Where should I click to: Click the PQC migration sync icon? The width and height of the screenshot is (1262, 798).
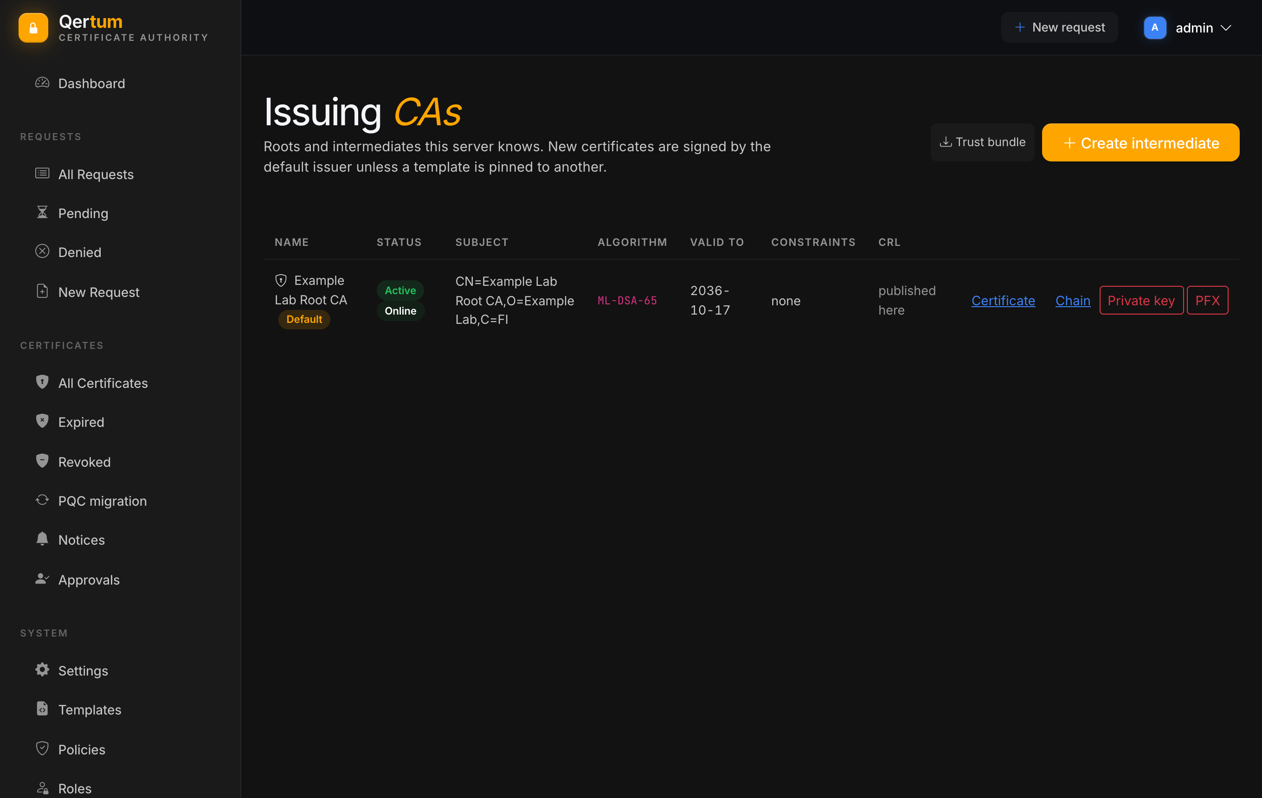click(x=42, y=500)
